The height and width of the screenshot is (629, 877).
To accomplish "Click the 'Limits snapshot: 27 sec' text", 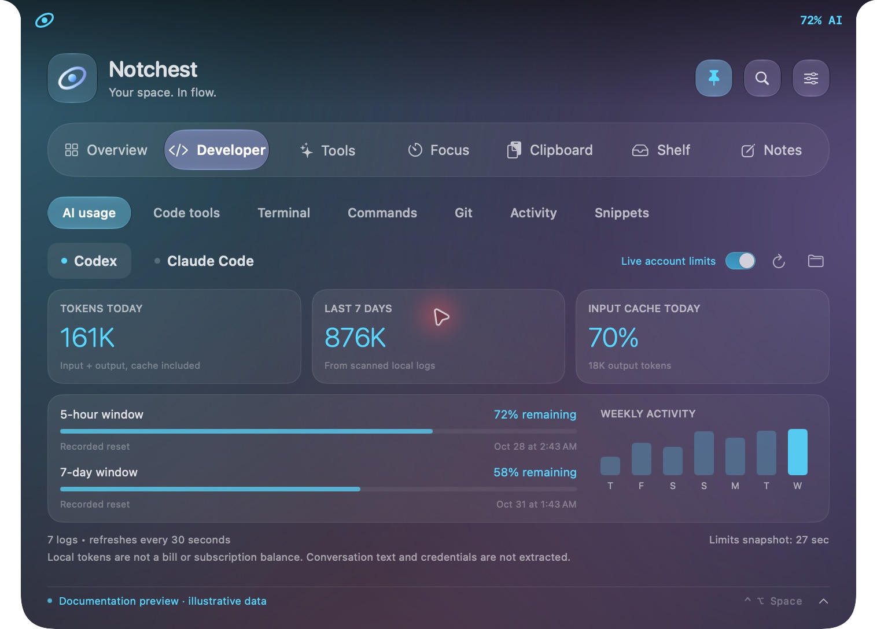I will tap(769, 540).
